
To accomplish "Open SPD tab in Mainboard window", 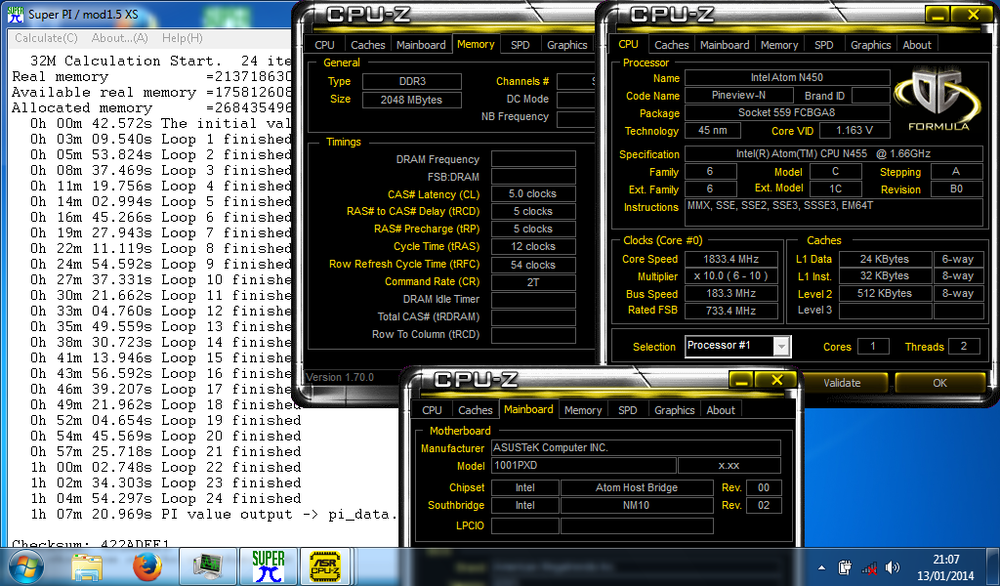I will pos(628,410).
